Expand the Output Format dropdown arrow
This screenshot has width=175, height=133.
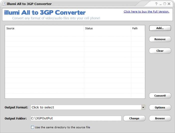tap(143, 107)
